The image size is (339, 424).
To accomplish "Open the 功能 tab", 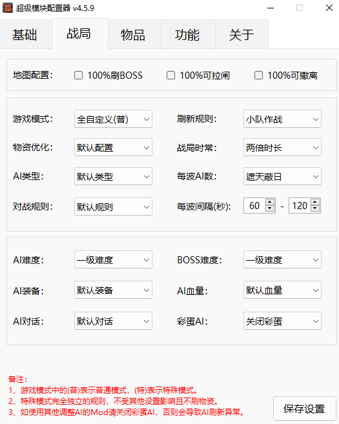I will tap(189, 35).
